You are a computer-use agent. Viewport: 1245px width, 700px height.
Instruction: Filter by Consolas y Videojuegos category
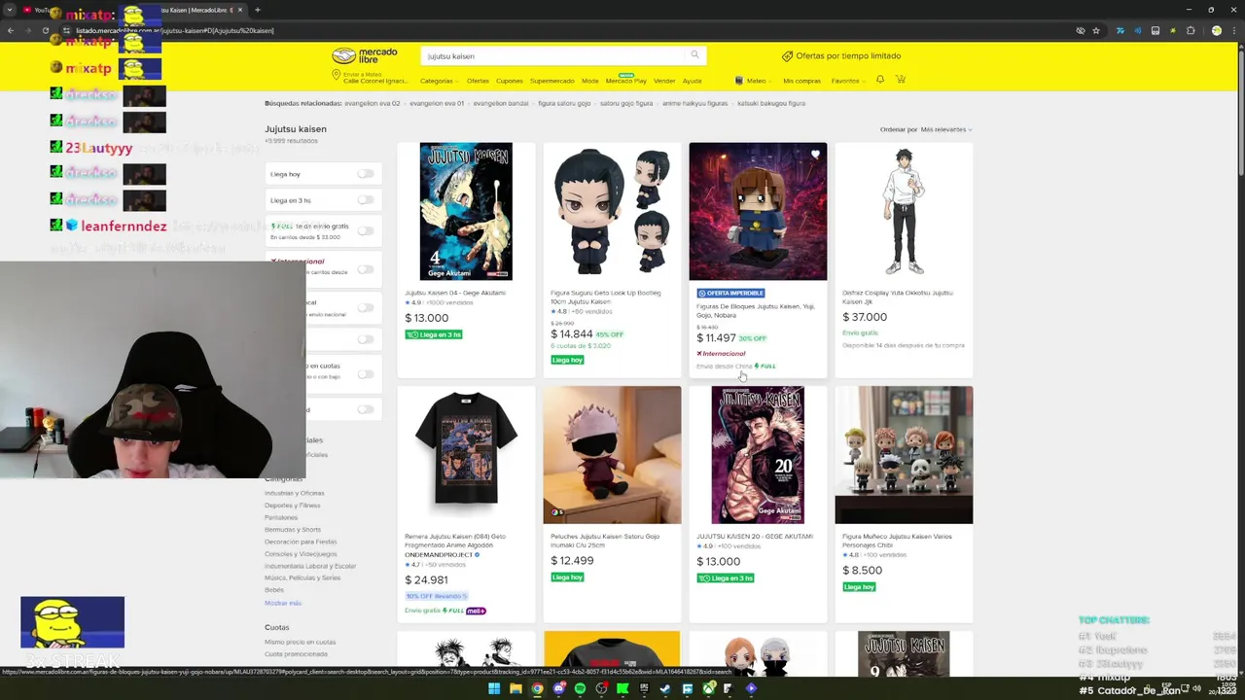pos(301,553)
